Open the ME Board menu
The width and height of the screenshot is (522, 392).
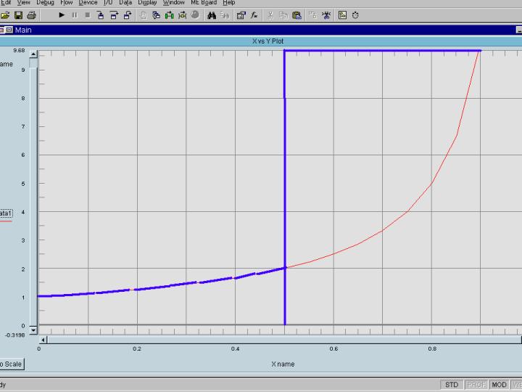pyautogui.click(x=204, y=3)
